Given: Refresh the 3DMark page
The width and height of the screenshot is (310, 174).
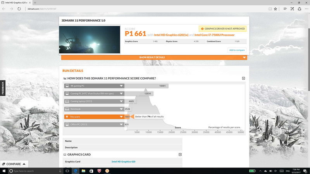Looking at the screenshot, I should click(19, 9).
